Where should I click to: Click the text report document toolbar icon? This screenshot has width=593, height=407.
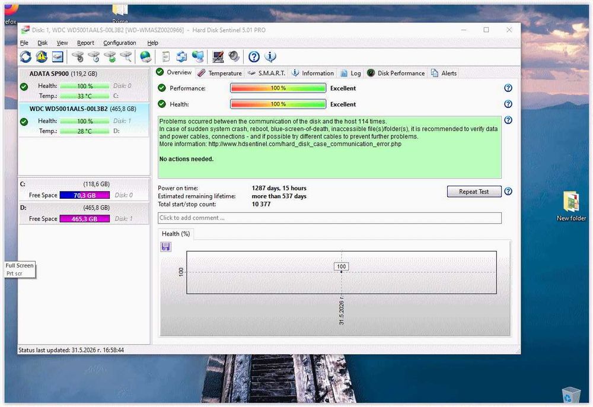point(165,57)
